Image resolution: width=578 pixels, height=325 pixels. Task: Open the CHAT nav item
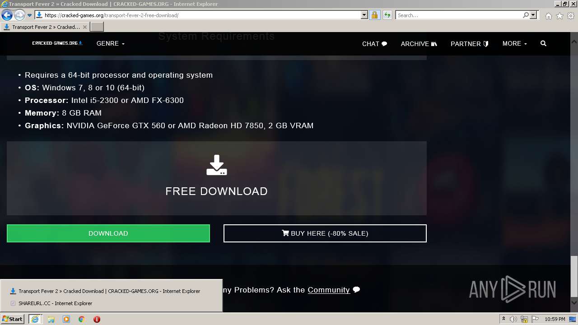pyautogui.click(x=374, y=44)
